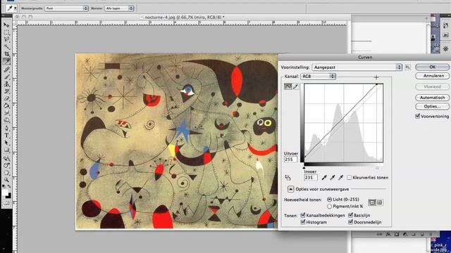
Task: Select the Hand tool
Action: point(6,173)
